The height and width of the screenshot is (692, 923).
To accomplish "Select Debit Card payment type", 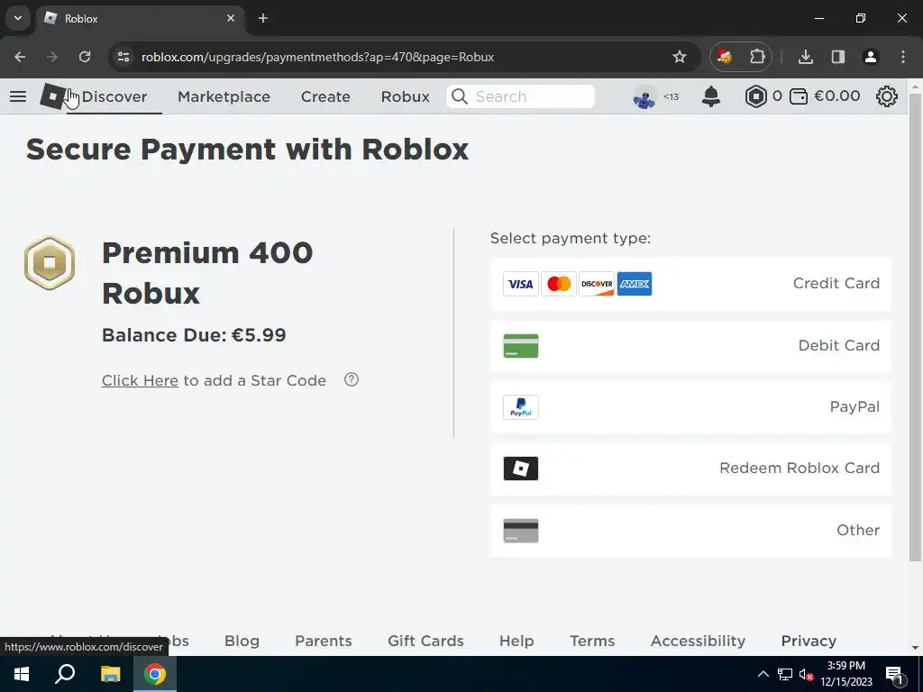I will pos(690,345).
